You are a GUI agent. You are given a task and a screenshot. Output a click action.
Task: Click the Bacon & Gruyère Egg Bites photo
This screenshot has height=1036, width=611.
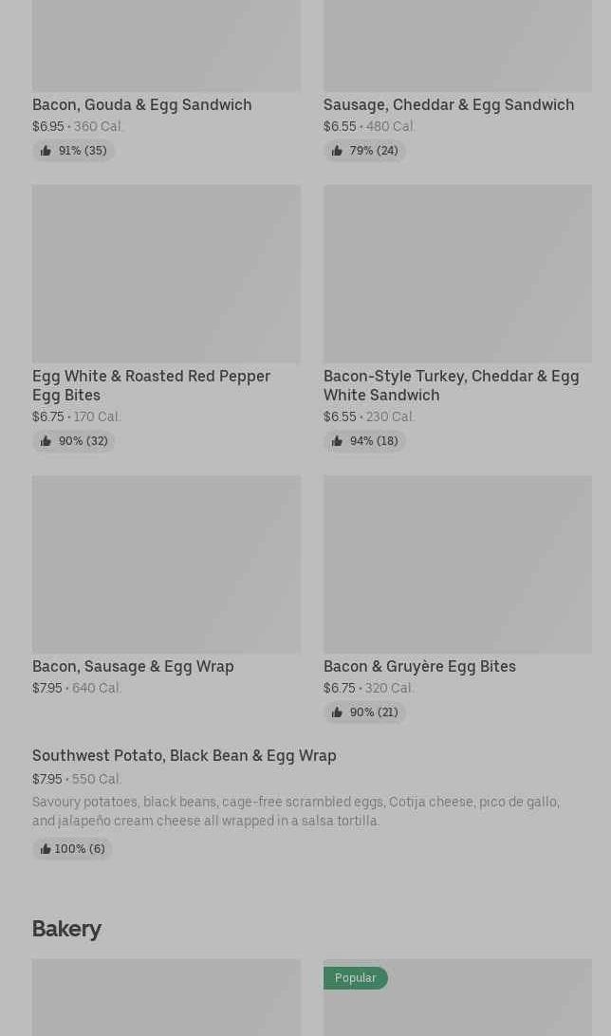click(x=457, y=564)
